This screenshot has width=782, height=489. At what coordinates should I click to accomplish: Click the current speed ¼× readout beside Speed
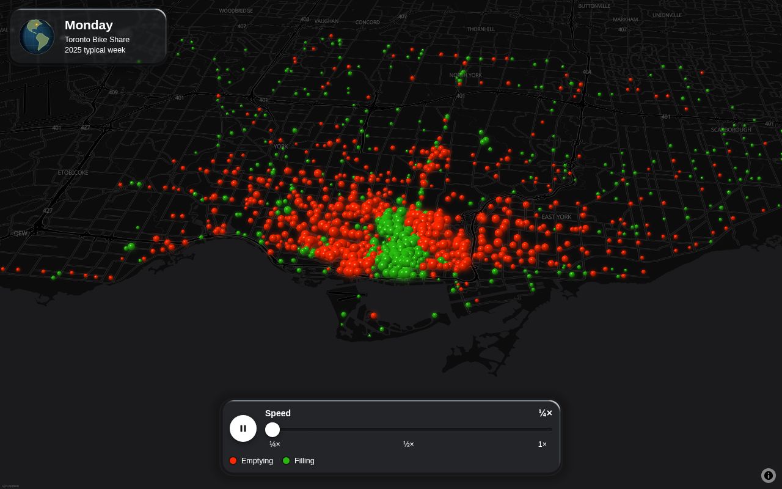(x=545, y=413)
